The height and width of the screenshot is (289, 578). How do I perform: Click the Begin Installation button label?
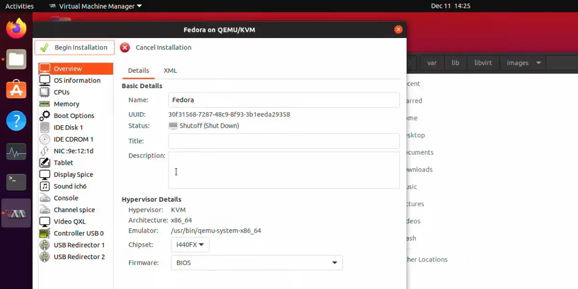(81, 48)
